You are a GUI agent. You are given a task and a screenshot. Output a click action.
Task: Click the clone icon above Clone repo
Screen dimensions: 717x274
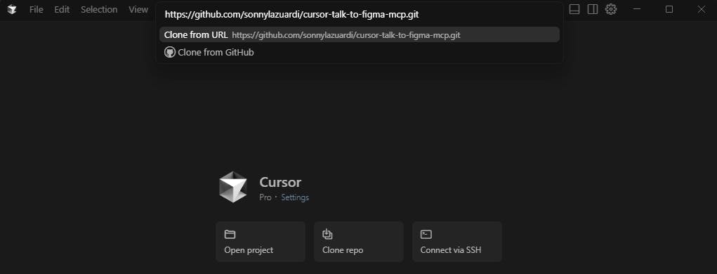tap(327, 234)
